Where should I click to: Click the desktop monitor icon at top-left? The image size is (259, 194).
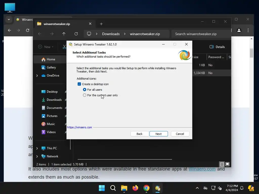tap(10, 8)
